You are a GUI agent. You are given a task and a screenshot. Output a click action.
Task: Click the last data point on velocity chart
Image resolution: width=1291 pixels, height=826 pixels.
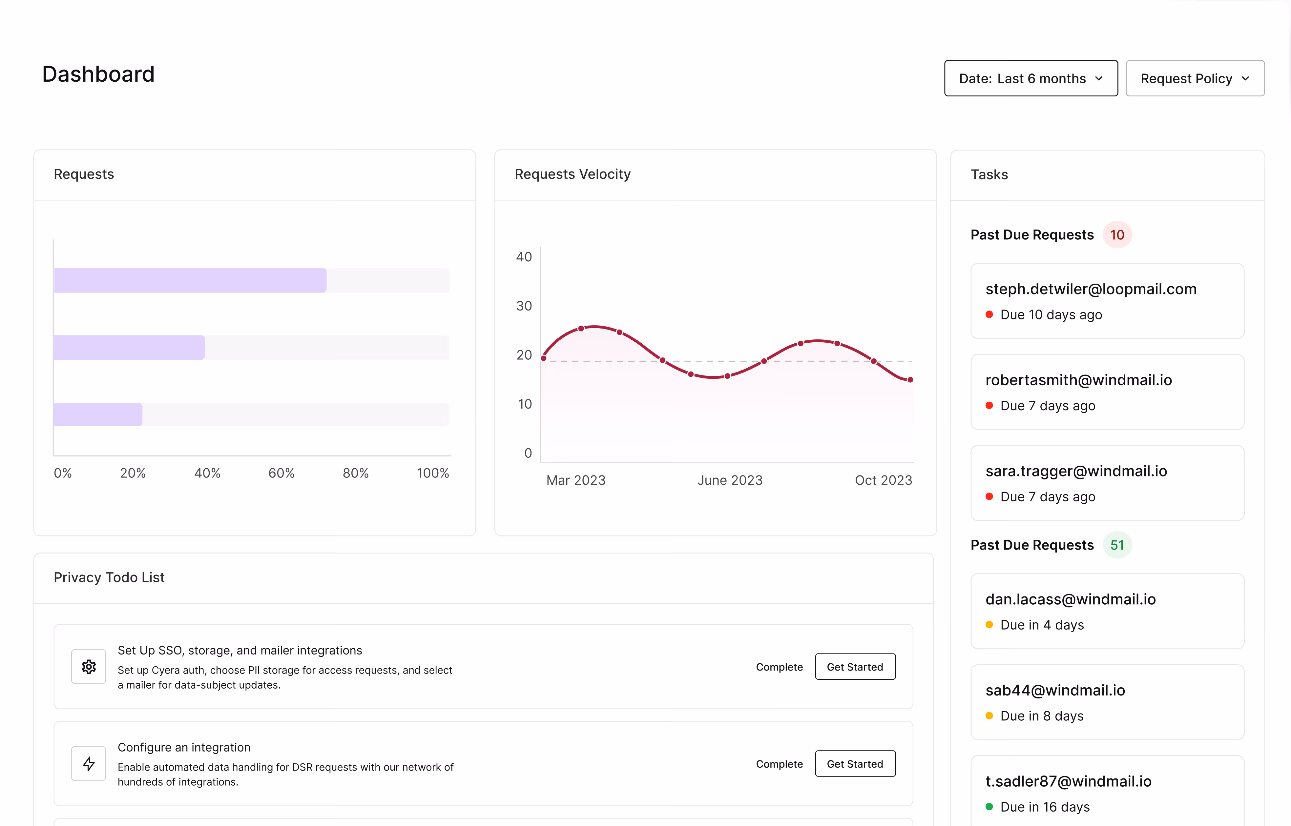tap(909, 380)
